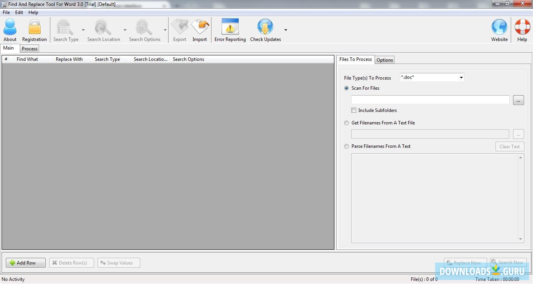Expand the Search Options dropdown arrow
Image resolution: width=533 pixels, height=284 pixels.
point(165,30)
